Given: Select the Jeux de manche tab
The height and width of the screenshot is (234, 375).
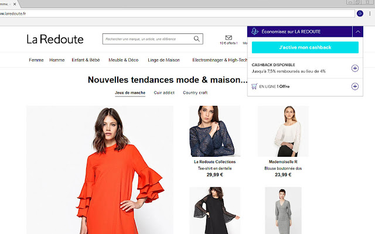Looking at the screenshot, I should (x=130, y=92).
